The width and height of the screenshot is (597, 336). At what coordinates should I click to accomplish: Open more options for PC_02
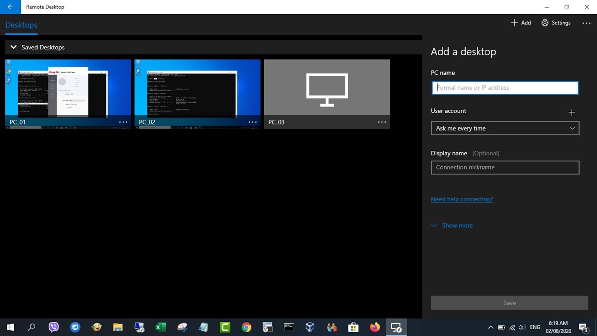[252, 122]
